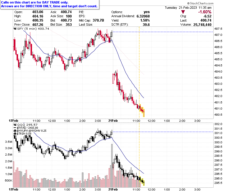Click the 302.0 label on QQQ price axis
227x192 pixels.
pos(218,124)
